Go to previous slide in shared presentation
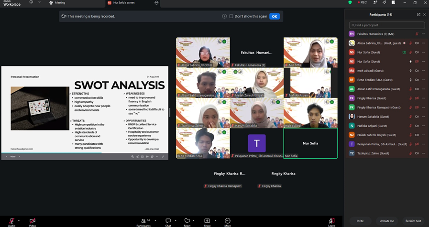The height and width of the screenshot is (227, 429). (x=7, y=157)
